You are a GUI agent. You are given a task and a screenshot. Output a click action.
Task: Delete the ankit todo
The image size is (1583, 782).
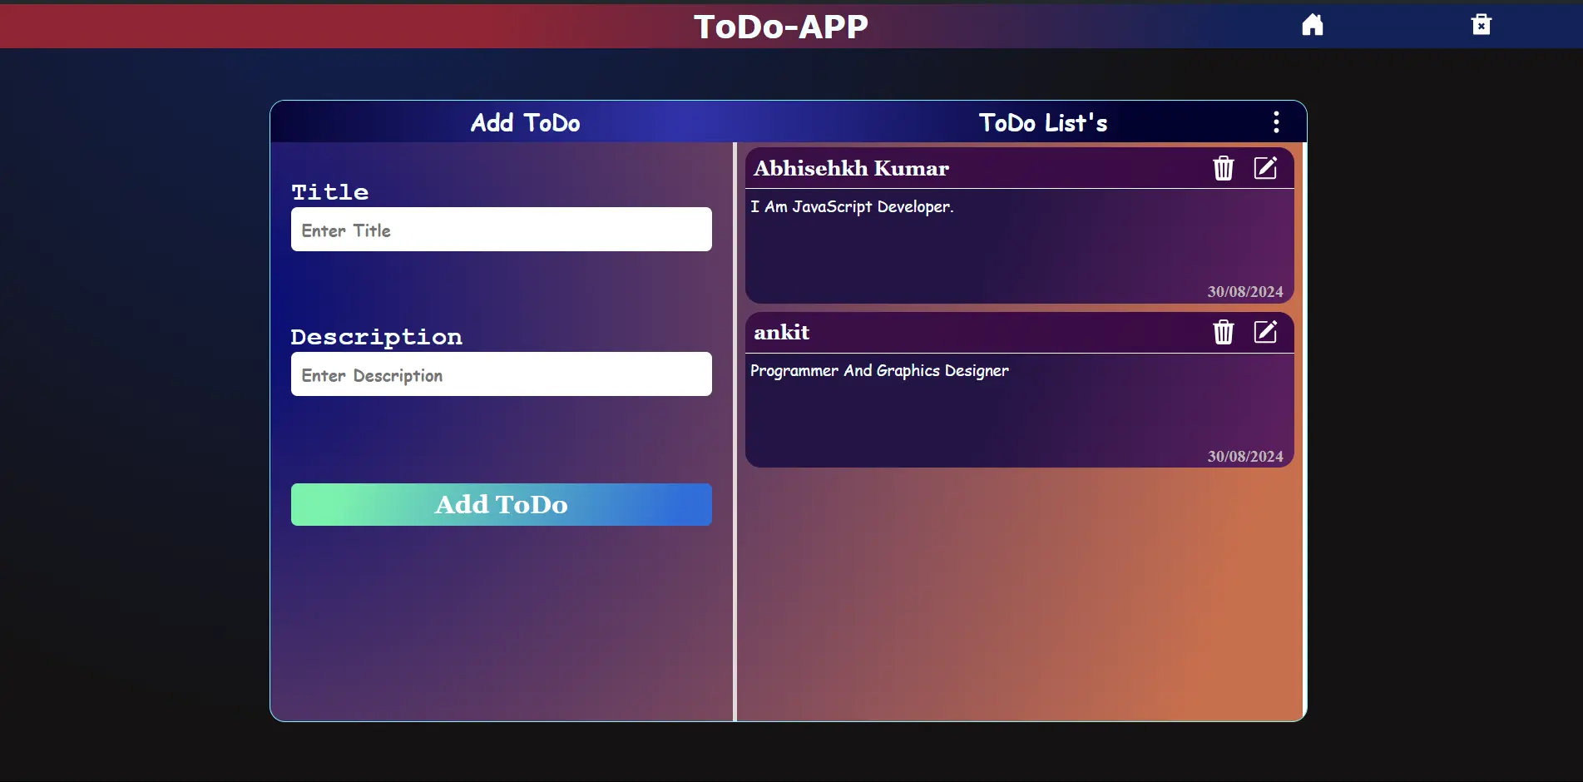point(1223,332)
